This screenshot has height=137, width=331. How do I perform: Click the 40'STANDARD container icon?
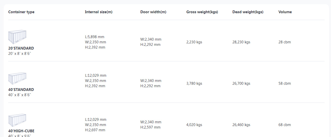click(x=17, y=79)
